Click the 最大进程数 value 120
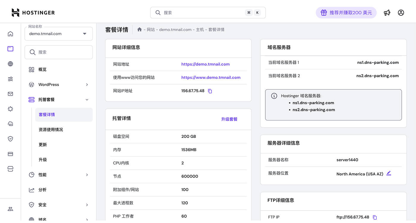This screenshot has height=223, width=416. 185,203
